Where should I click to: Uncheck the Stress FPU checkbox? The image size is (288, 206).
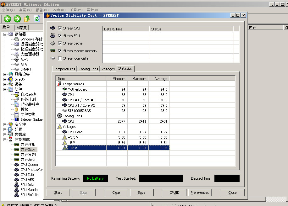(x=60, y=36)
